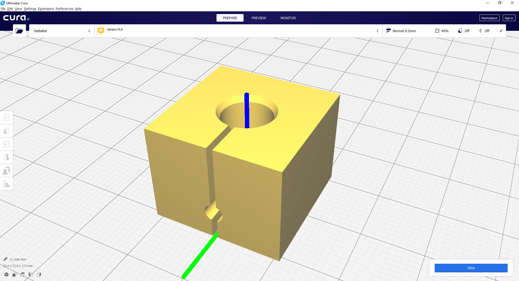
Task: Open a file with the folder icon
Action: coord(19,31)
